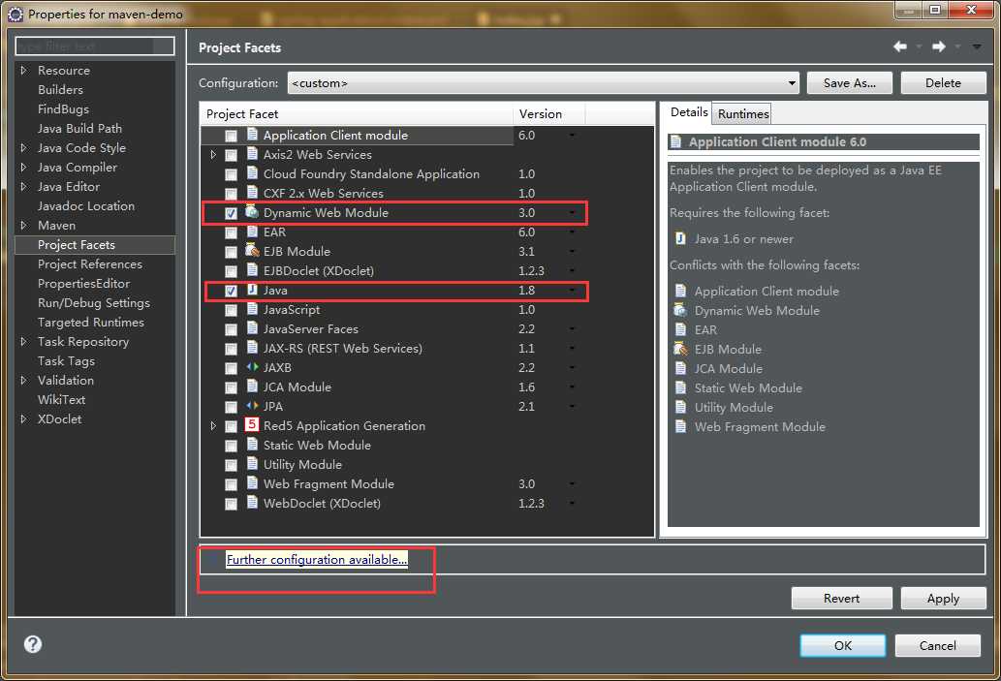Click the JAXB facet icon
The width and height of the screenshot is (1001, 681).
(x=252, y=367)
